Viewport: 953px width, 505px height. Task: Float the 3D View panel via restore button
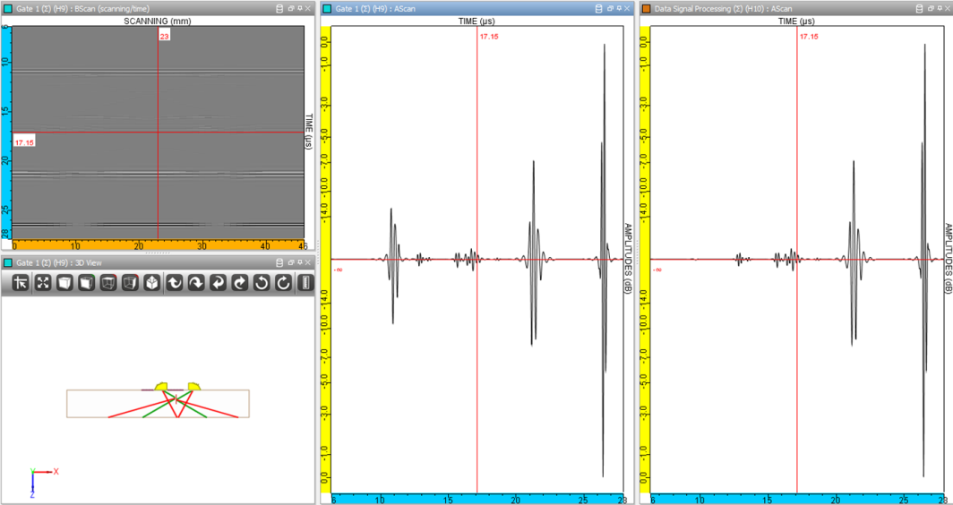click(x=291, y=262)
